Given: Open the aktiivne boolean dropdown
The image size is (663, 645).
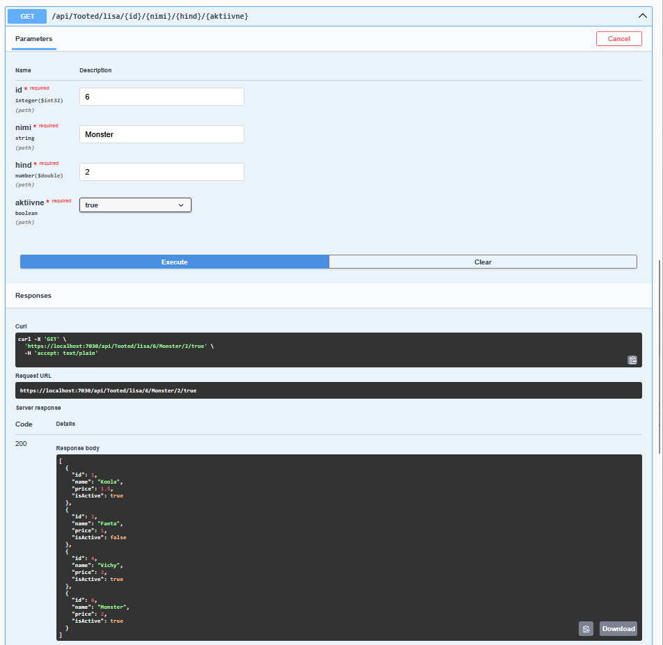Looking at the screenshot, I should coord(135,205).
